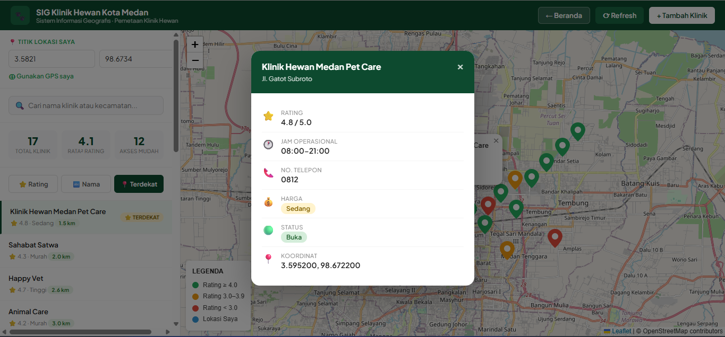Click the green Rating ≥ 4.0 legend dot
Image resolution: width=725 pixels, height=337 pixels.
click(x=195, y=285)
